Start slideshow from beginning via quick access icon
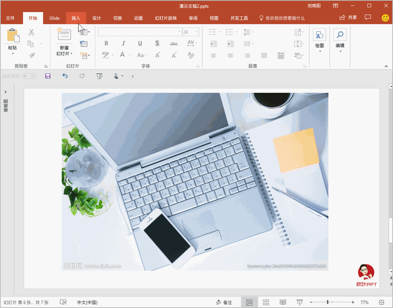Viewport: 393px width, 308px height. 99,76
